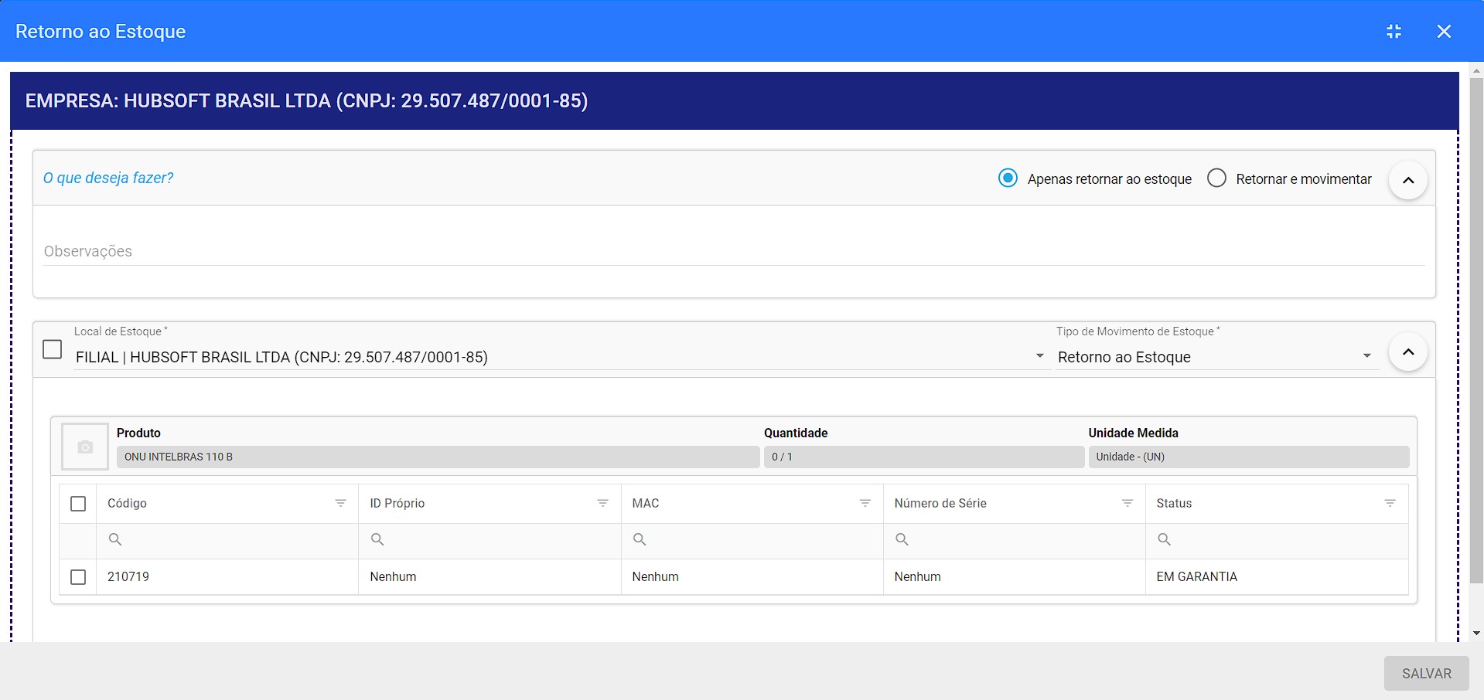1484x700 pixels.
Task: Click search icon under Código column
Action: (115, 539)
